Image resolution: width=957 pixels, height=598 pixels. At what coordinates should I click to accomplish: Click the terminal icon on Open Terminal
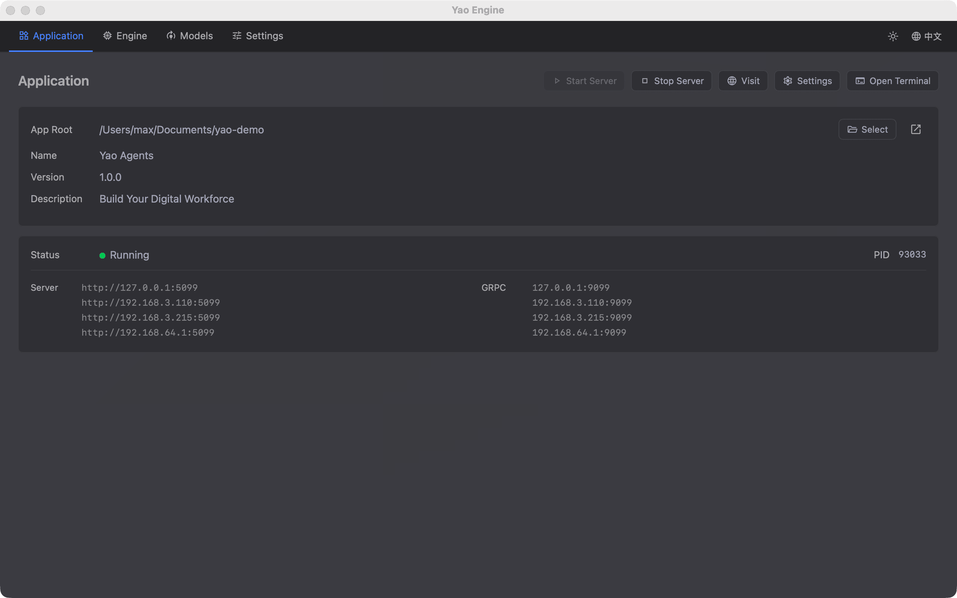point(860,81)
